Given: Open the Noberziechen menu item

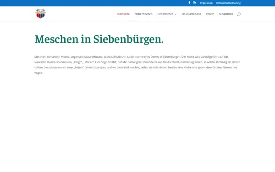Looking at the screenshot, I should (x=143, y=14).
